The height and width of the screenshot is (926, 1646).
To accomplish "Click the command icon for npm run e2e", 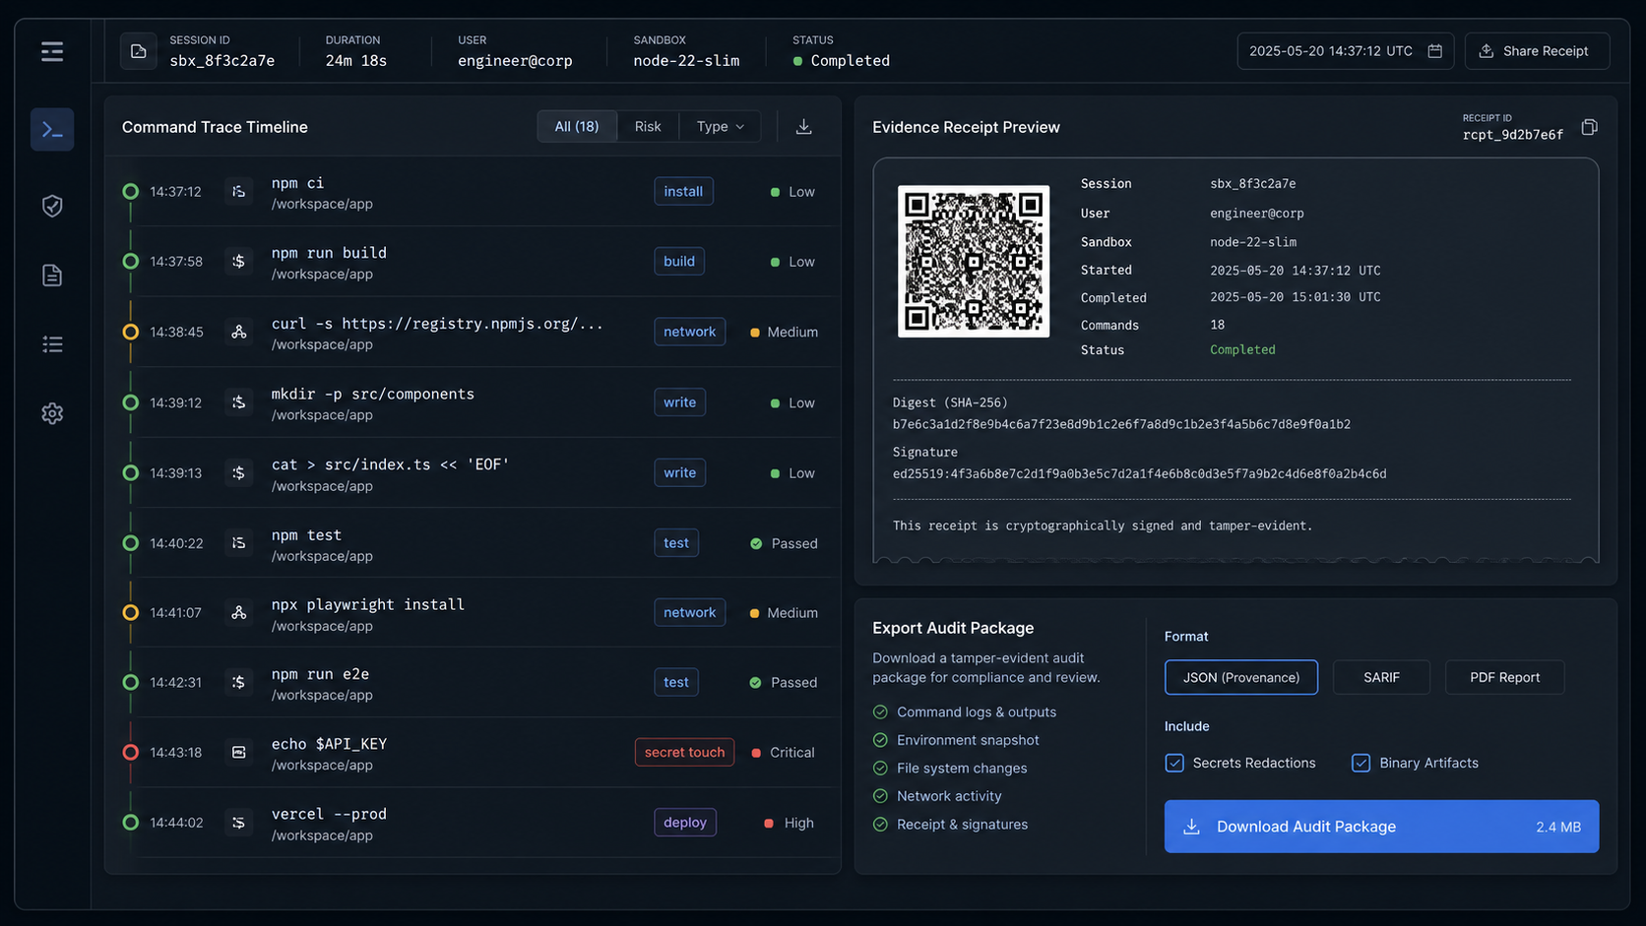I will (238, 682).
